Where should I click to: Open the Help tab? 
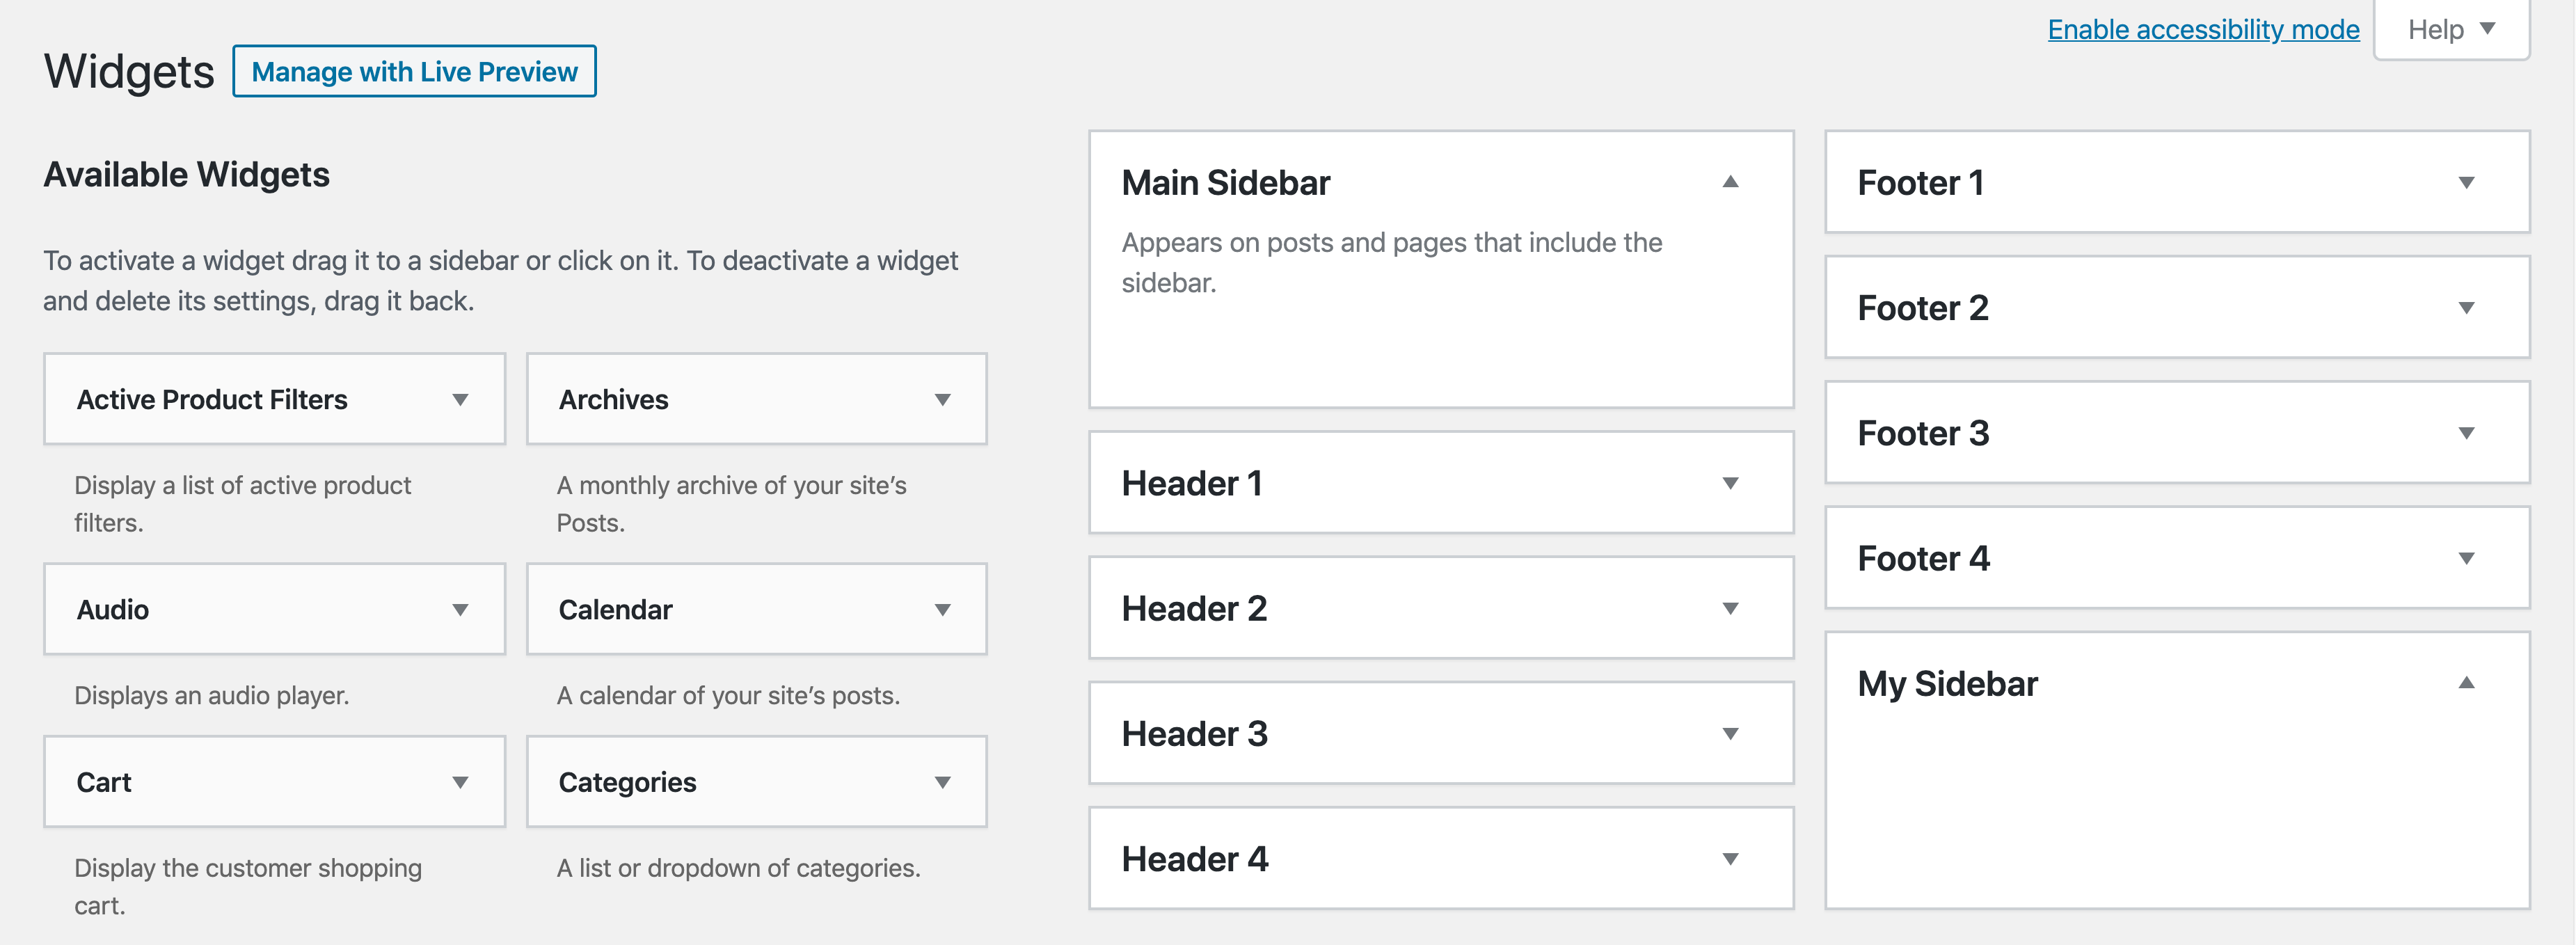(2436, 30)
